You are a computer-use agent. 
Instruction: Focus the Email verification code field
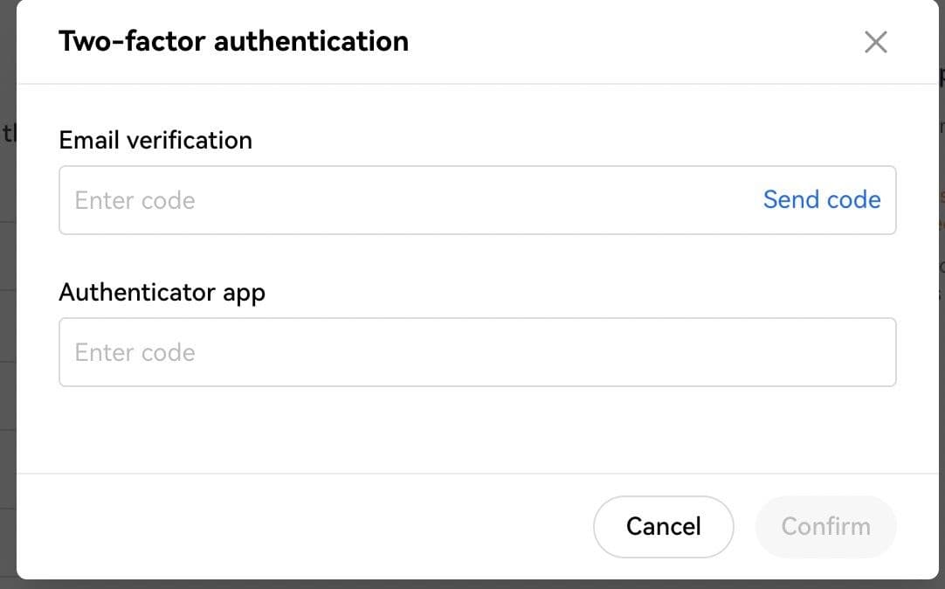click(402, 200)
